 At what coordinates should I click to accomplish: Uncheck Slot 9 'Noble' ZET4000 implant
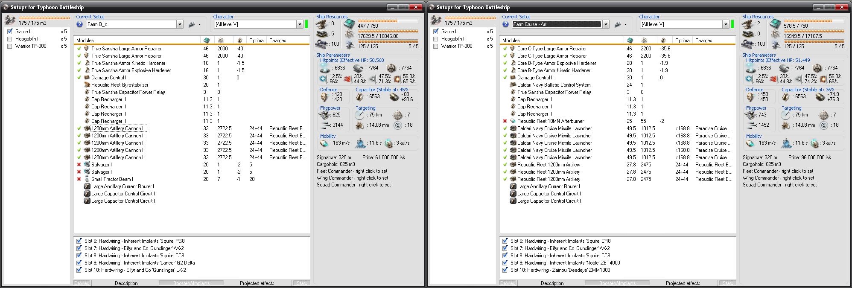(x=505, y=263)
